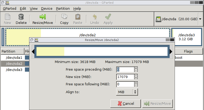This screenshot has height=110, width=204.
Task: Open the Align to MiB dropdown
Action: coord(127,92)
